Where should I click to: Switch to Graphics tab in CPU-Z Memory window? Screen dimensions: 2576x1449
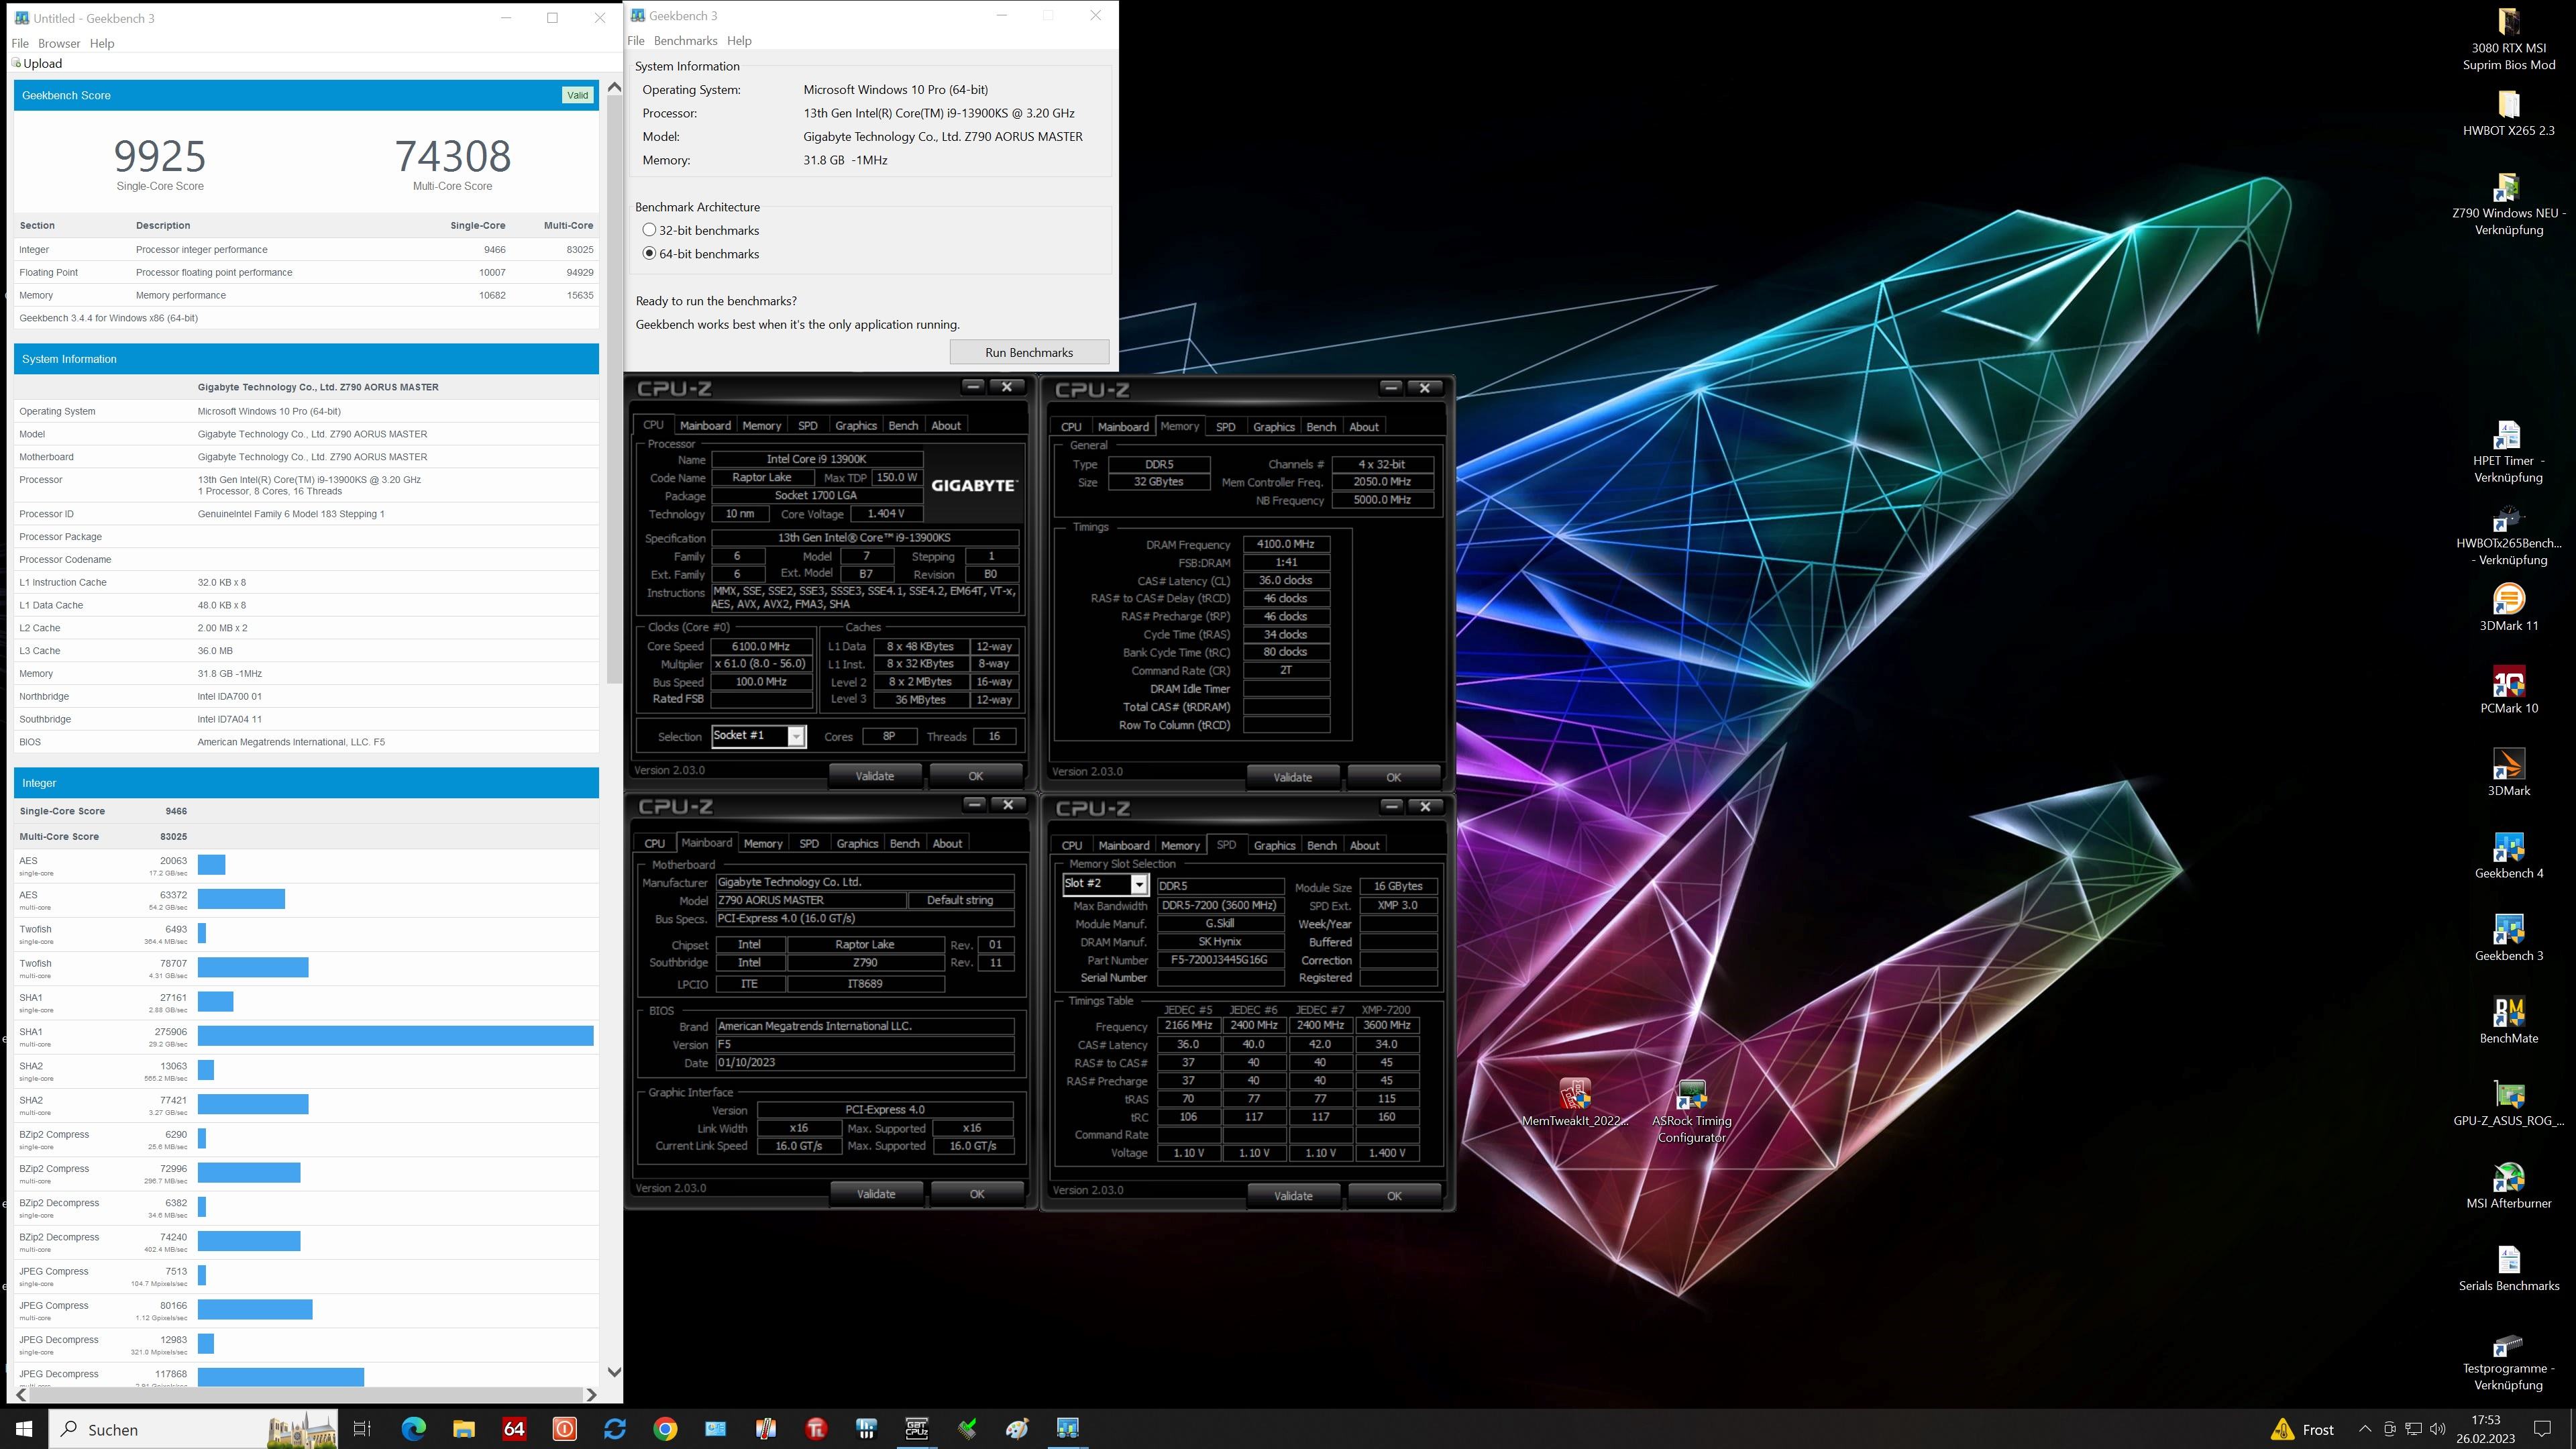coord(1274,427)
